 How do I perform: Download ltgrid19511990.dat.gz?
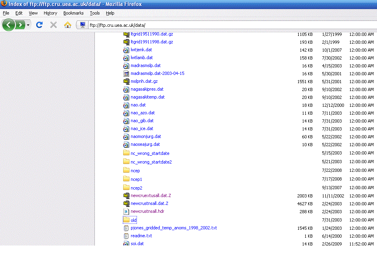152,34
